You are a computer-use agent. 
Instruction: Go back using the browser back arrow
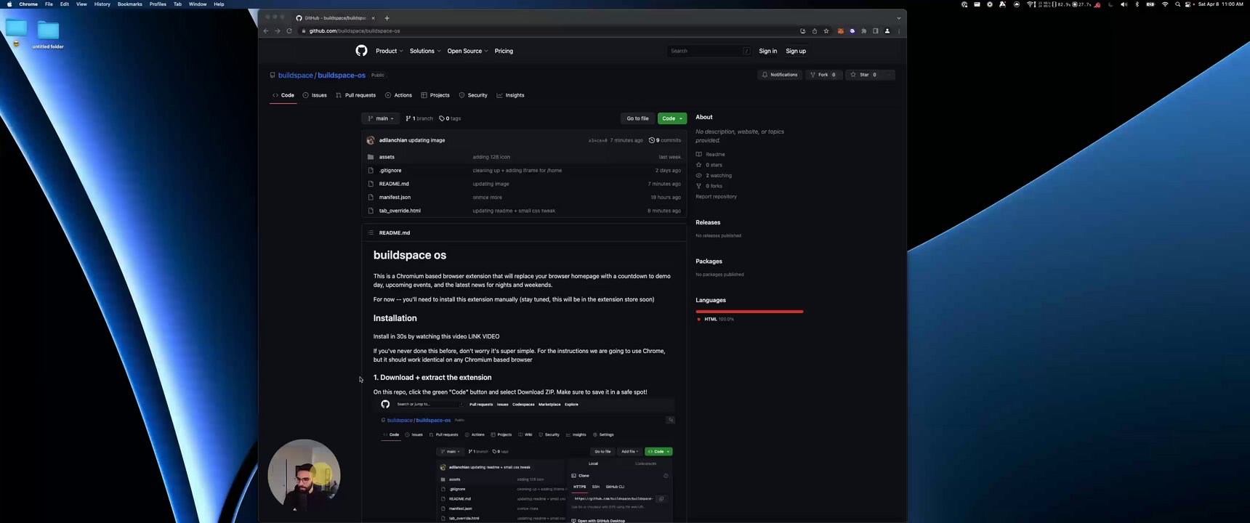coord(266,31)
